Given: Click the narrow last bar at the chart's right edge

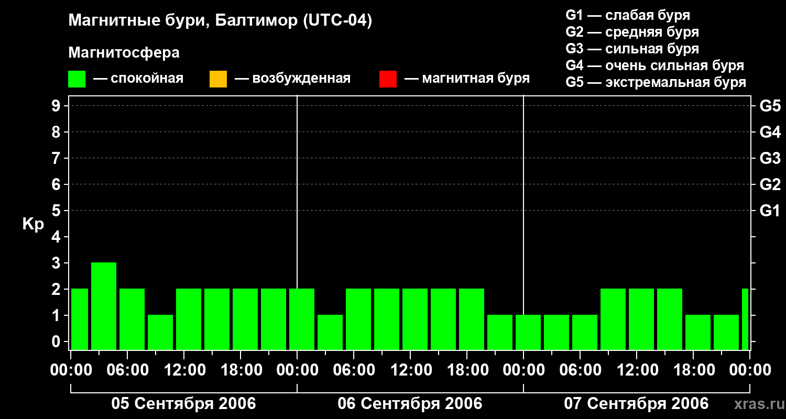Looking at the screenshot, I should (x=745, y=319).
